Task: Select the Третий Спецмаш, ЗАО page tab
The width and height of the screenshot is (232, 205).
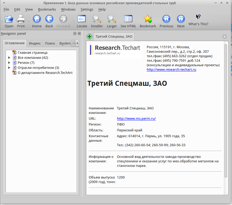Action: point(114,36)
